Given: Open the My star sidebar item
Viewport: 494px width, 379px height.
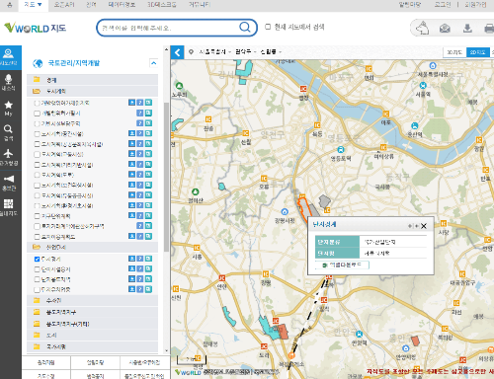Looking at the screenshot, I should [9, 108].
